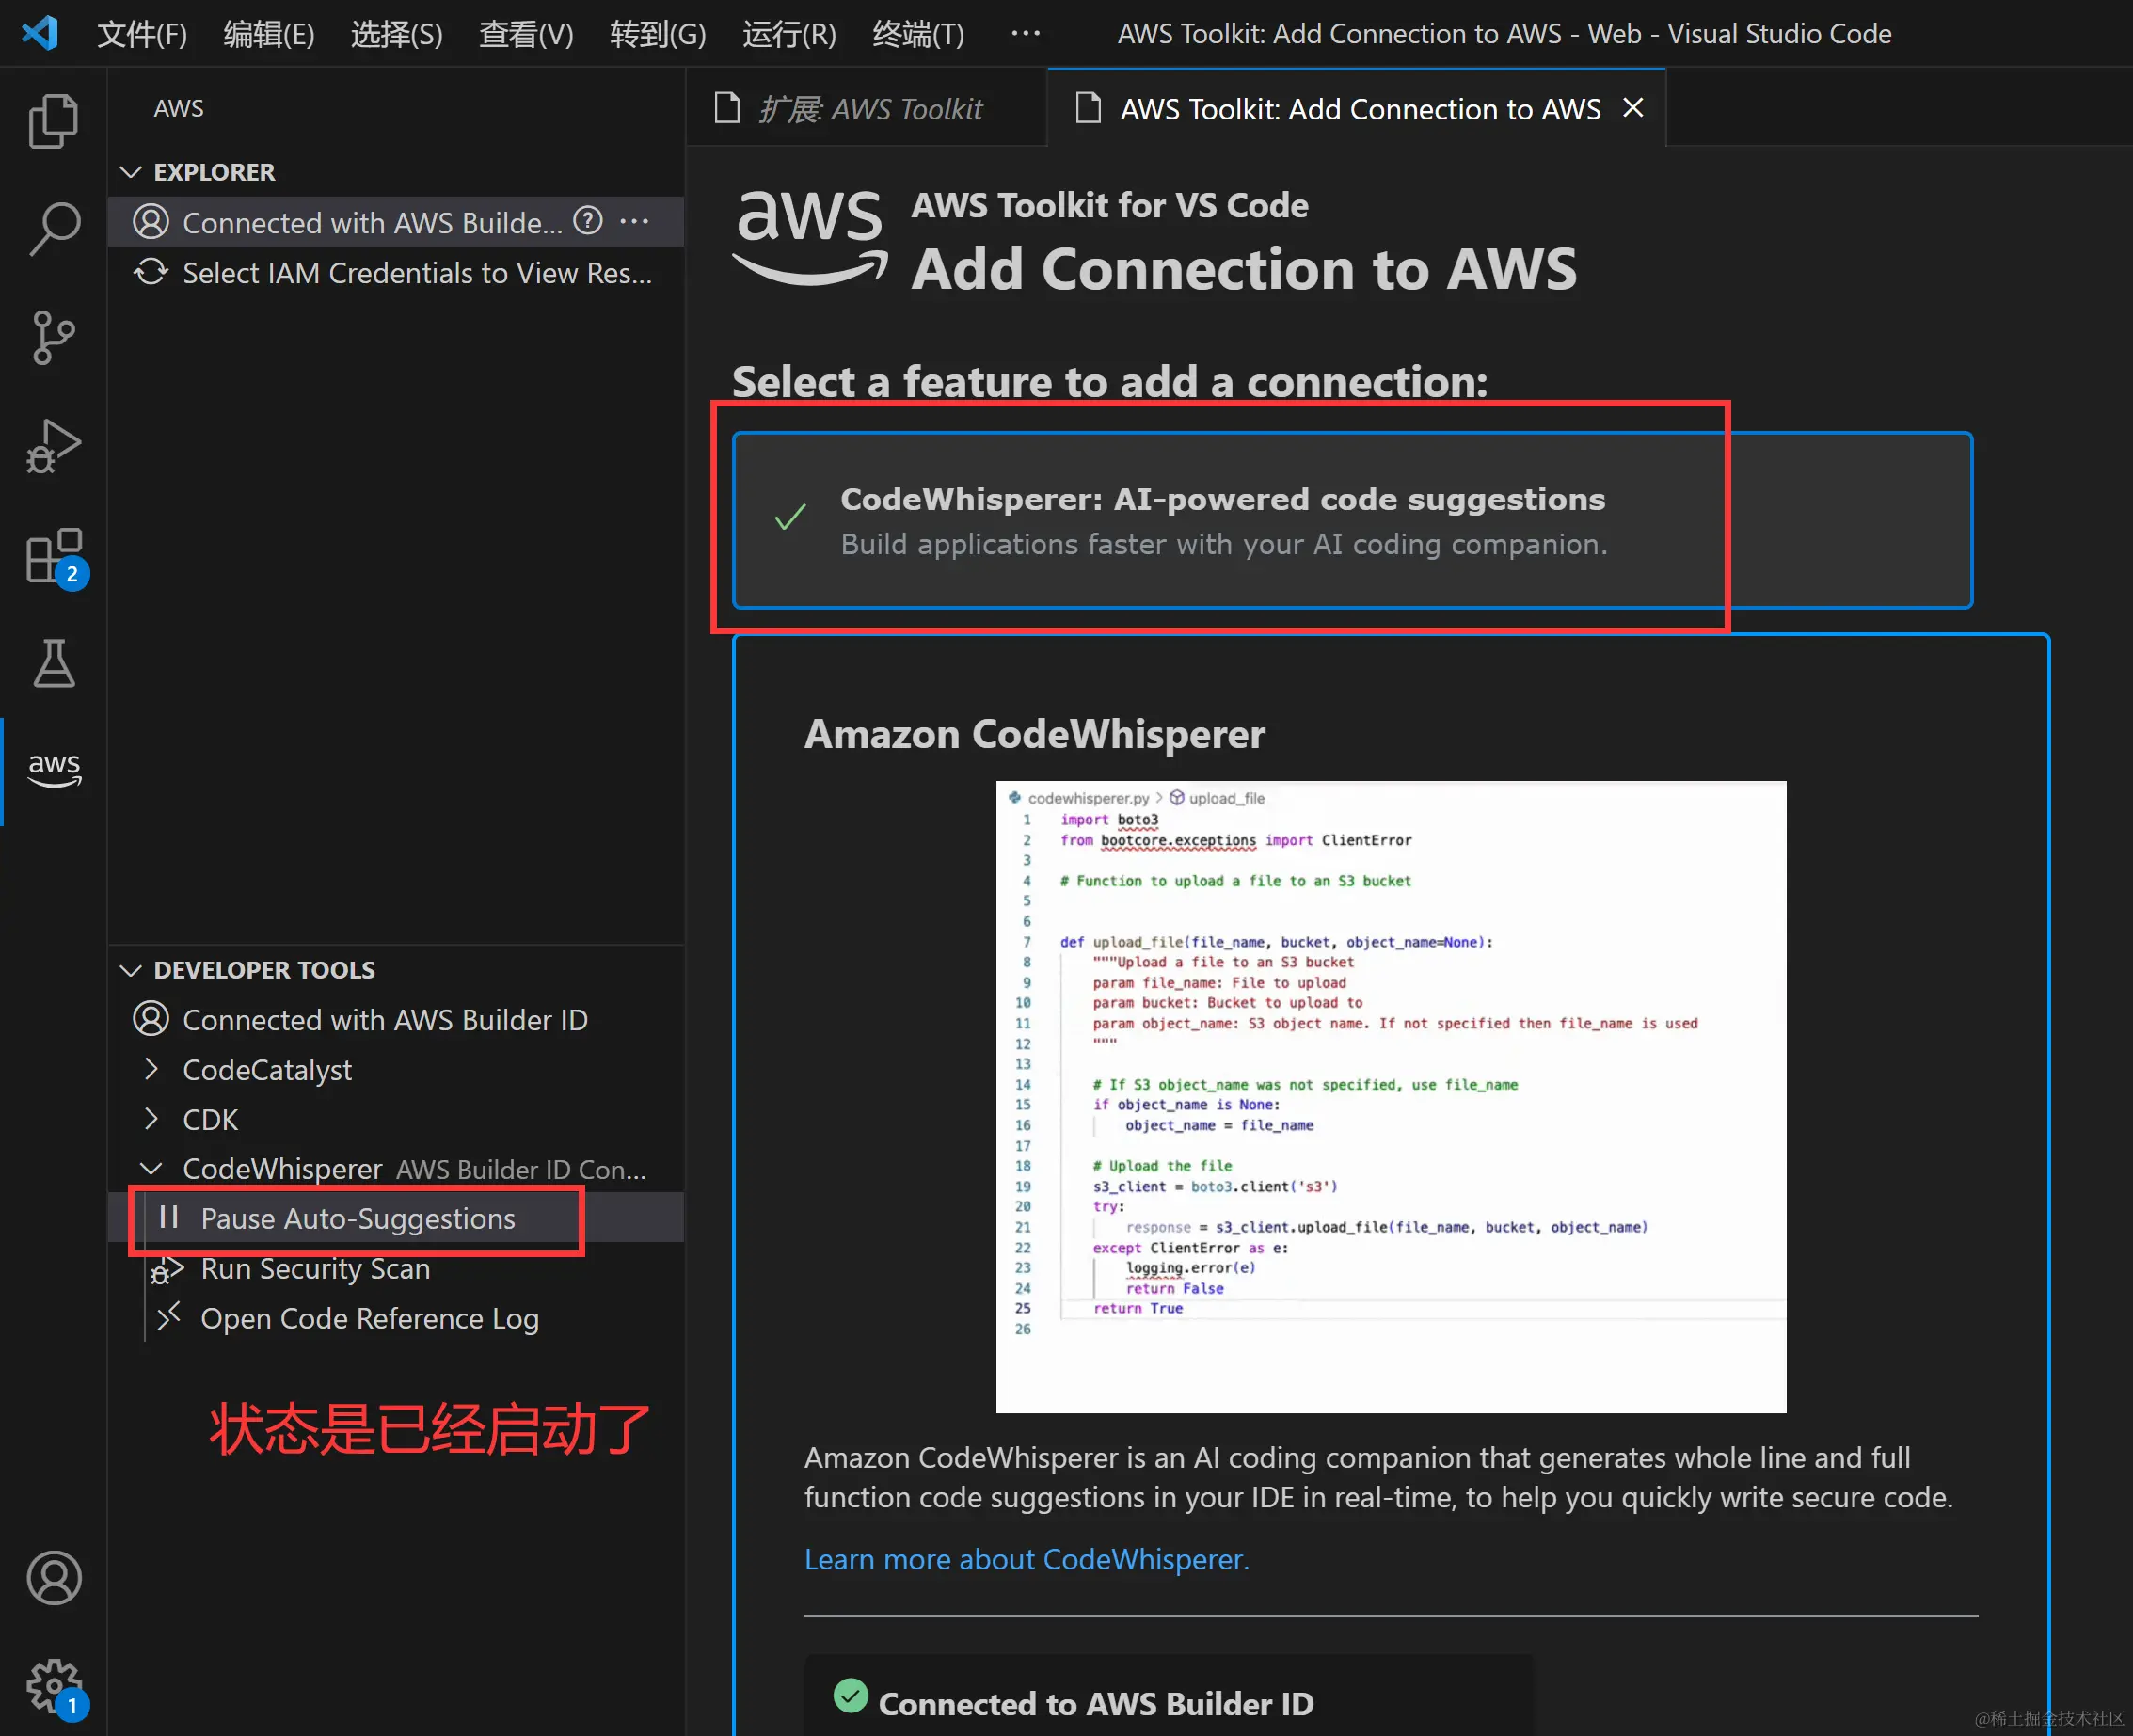This screenshot has width=2133, height=1736.
Task: Open the 终端(T) menu
Action: (x=917, y=34)
